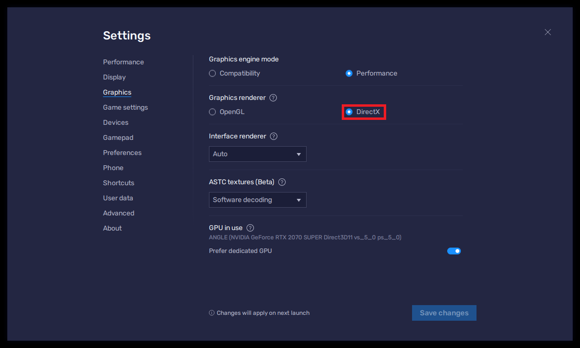580x348 pixels.
Task: Click the Interface renderer question mark icon
Action: coord(273,136)
